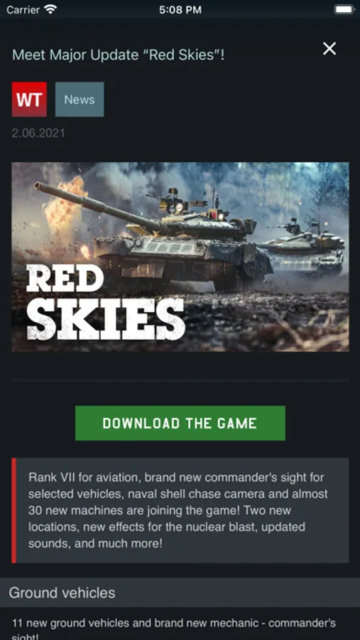Select the News category tag
This screenshot has width=360, height=640.
tap(80, 100)
